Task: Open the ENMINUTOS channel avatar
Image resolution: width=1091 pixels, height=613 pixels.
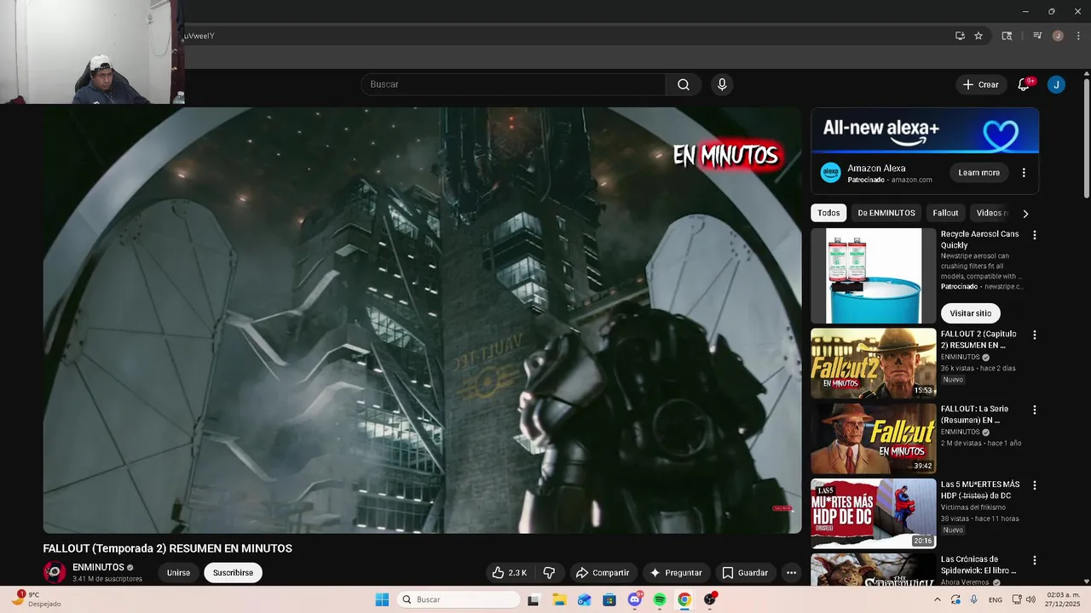Action: point(55,572)
